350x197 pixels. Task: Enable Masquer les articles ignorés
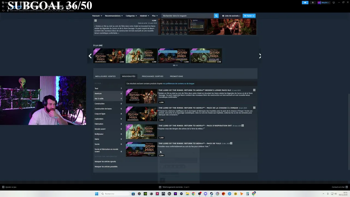point(105,161)
